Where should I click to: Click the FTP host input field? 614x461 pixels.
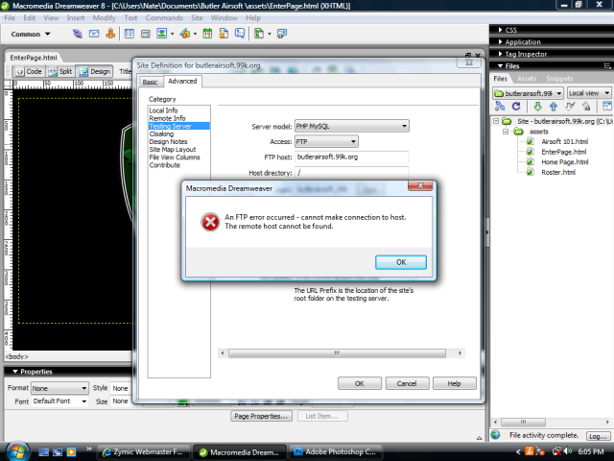pos(351,157)
